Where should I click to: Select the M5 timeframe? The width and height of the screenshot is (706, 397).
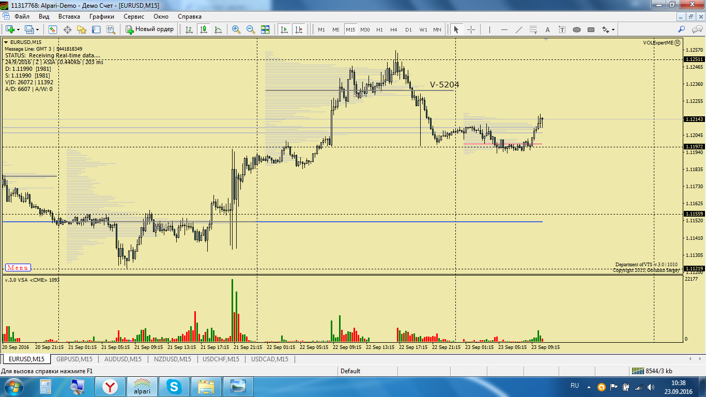point(336,29)
